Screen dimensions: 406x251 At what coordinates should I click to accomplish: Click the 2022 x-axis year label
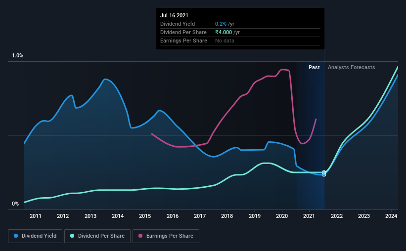click(337, 216)
